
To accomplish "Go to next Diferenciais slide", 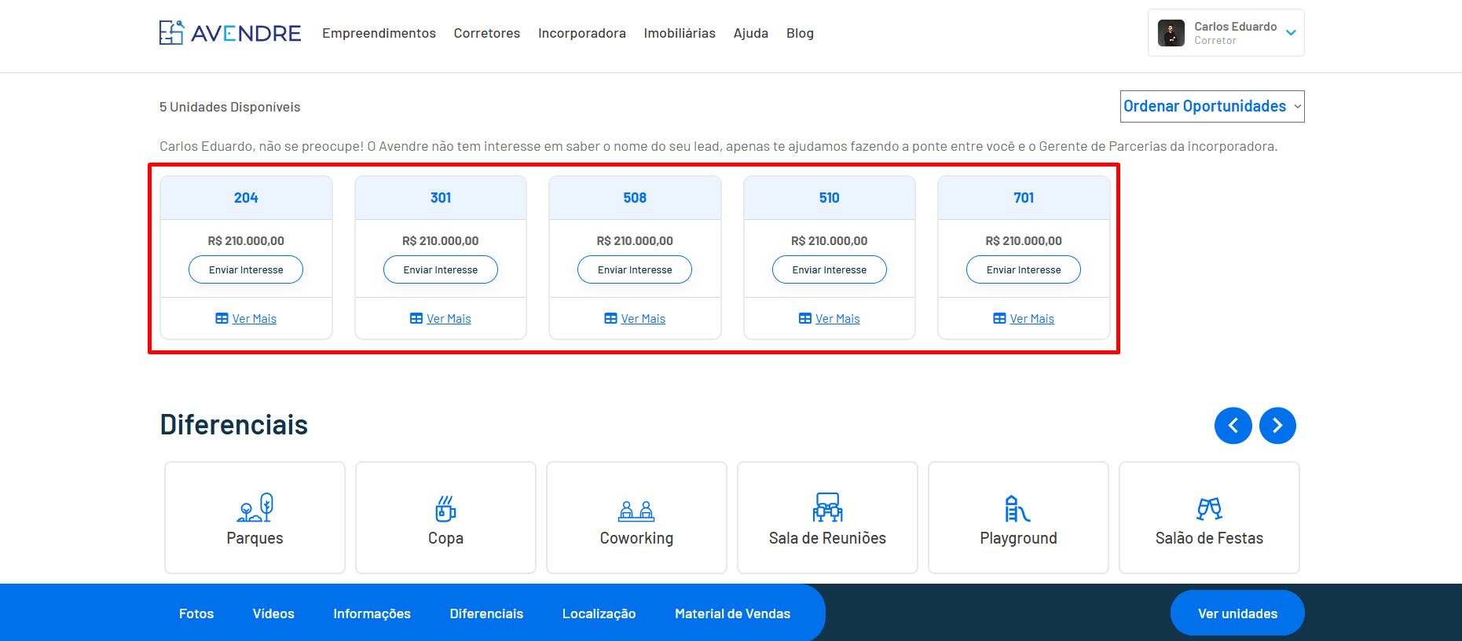I will click(1277, 426).
